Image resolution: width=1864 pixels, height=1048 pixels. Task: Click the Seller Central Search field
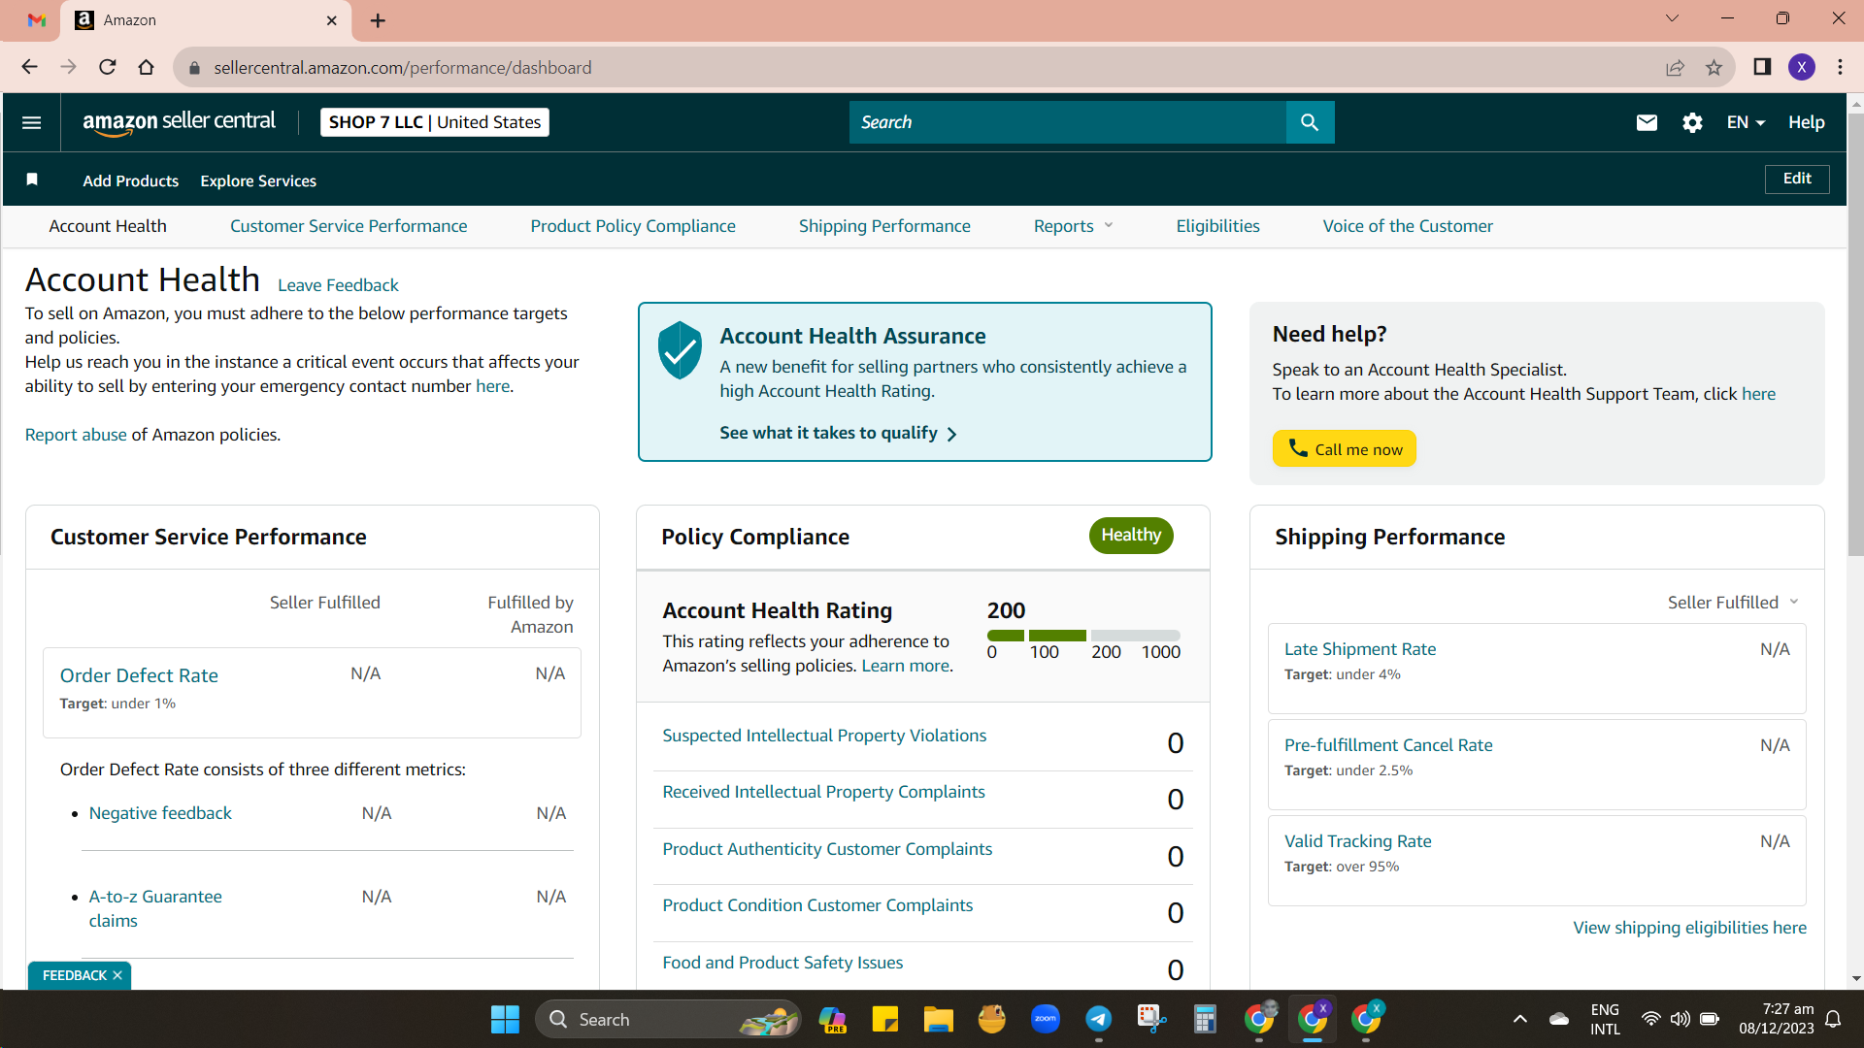coord(1068,122)
